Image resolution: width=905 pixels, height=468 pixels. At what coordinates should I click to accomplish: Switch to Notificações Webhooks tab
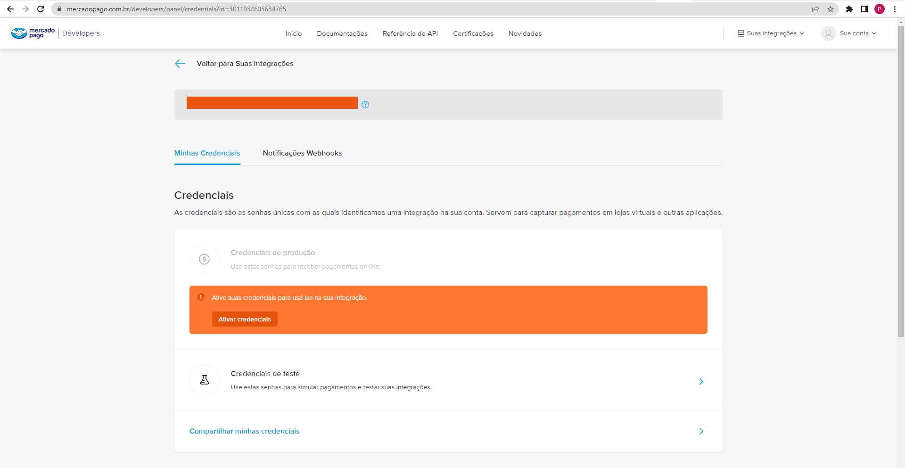point(302,153)
